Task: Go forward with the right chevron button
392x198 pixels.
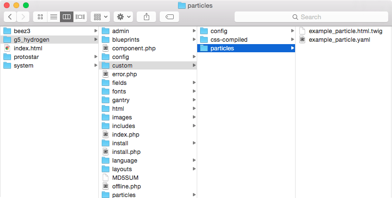Action: 23,17
